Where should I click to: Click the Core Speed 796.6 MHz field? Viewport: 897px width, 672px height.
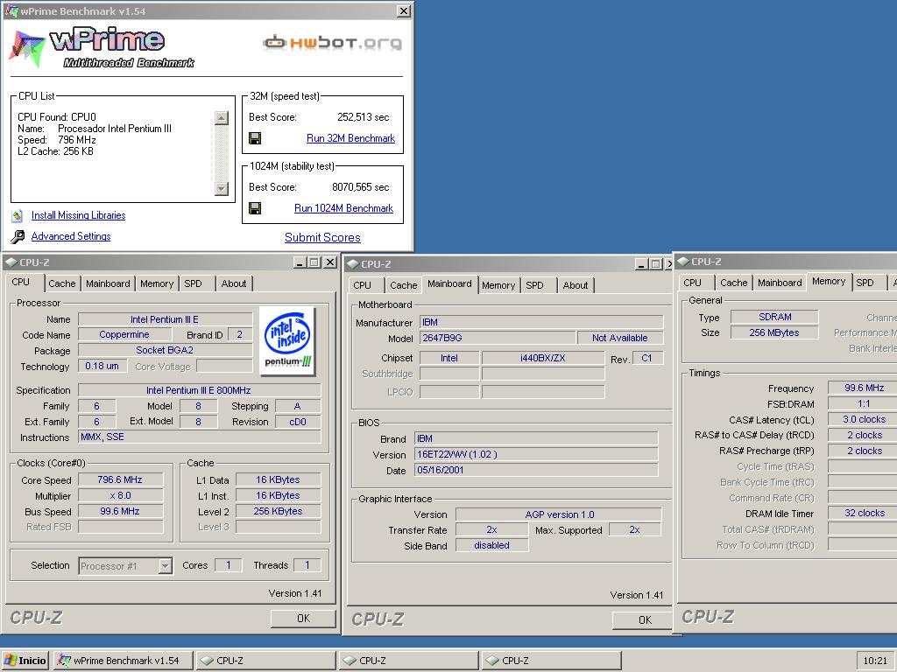(x=120, y=480)
